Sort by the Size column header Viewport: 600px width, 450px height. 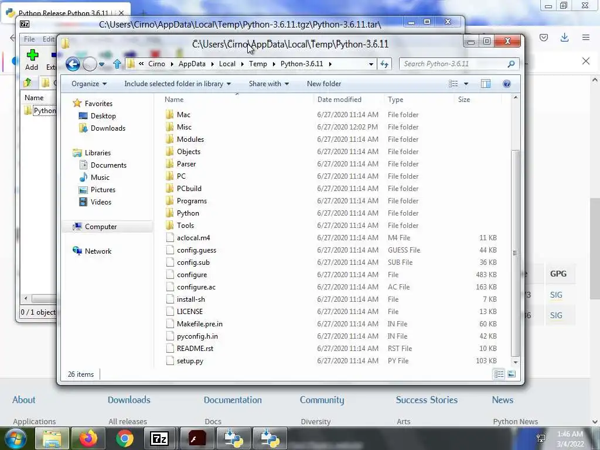coord(464,100)
